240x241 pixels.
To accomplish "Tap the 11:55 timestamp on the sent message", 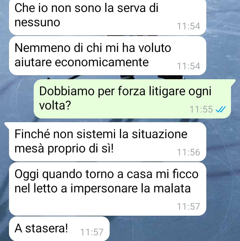I will coord(201,110).
